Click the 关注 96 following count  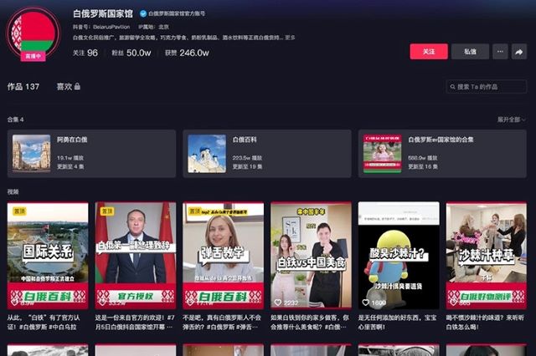point(85,53)
